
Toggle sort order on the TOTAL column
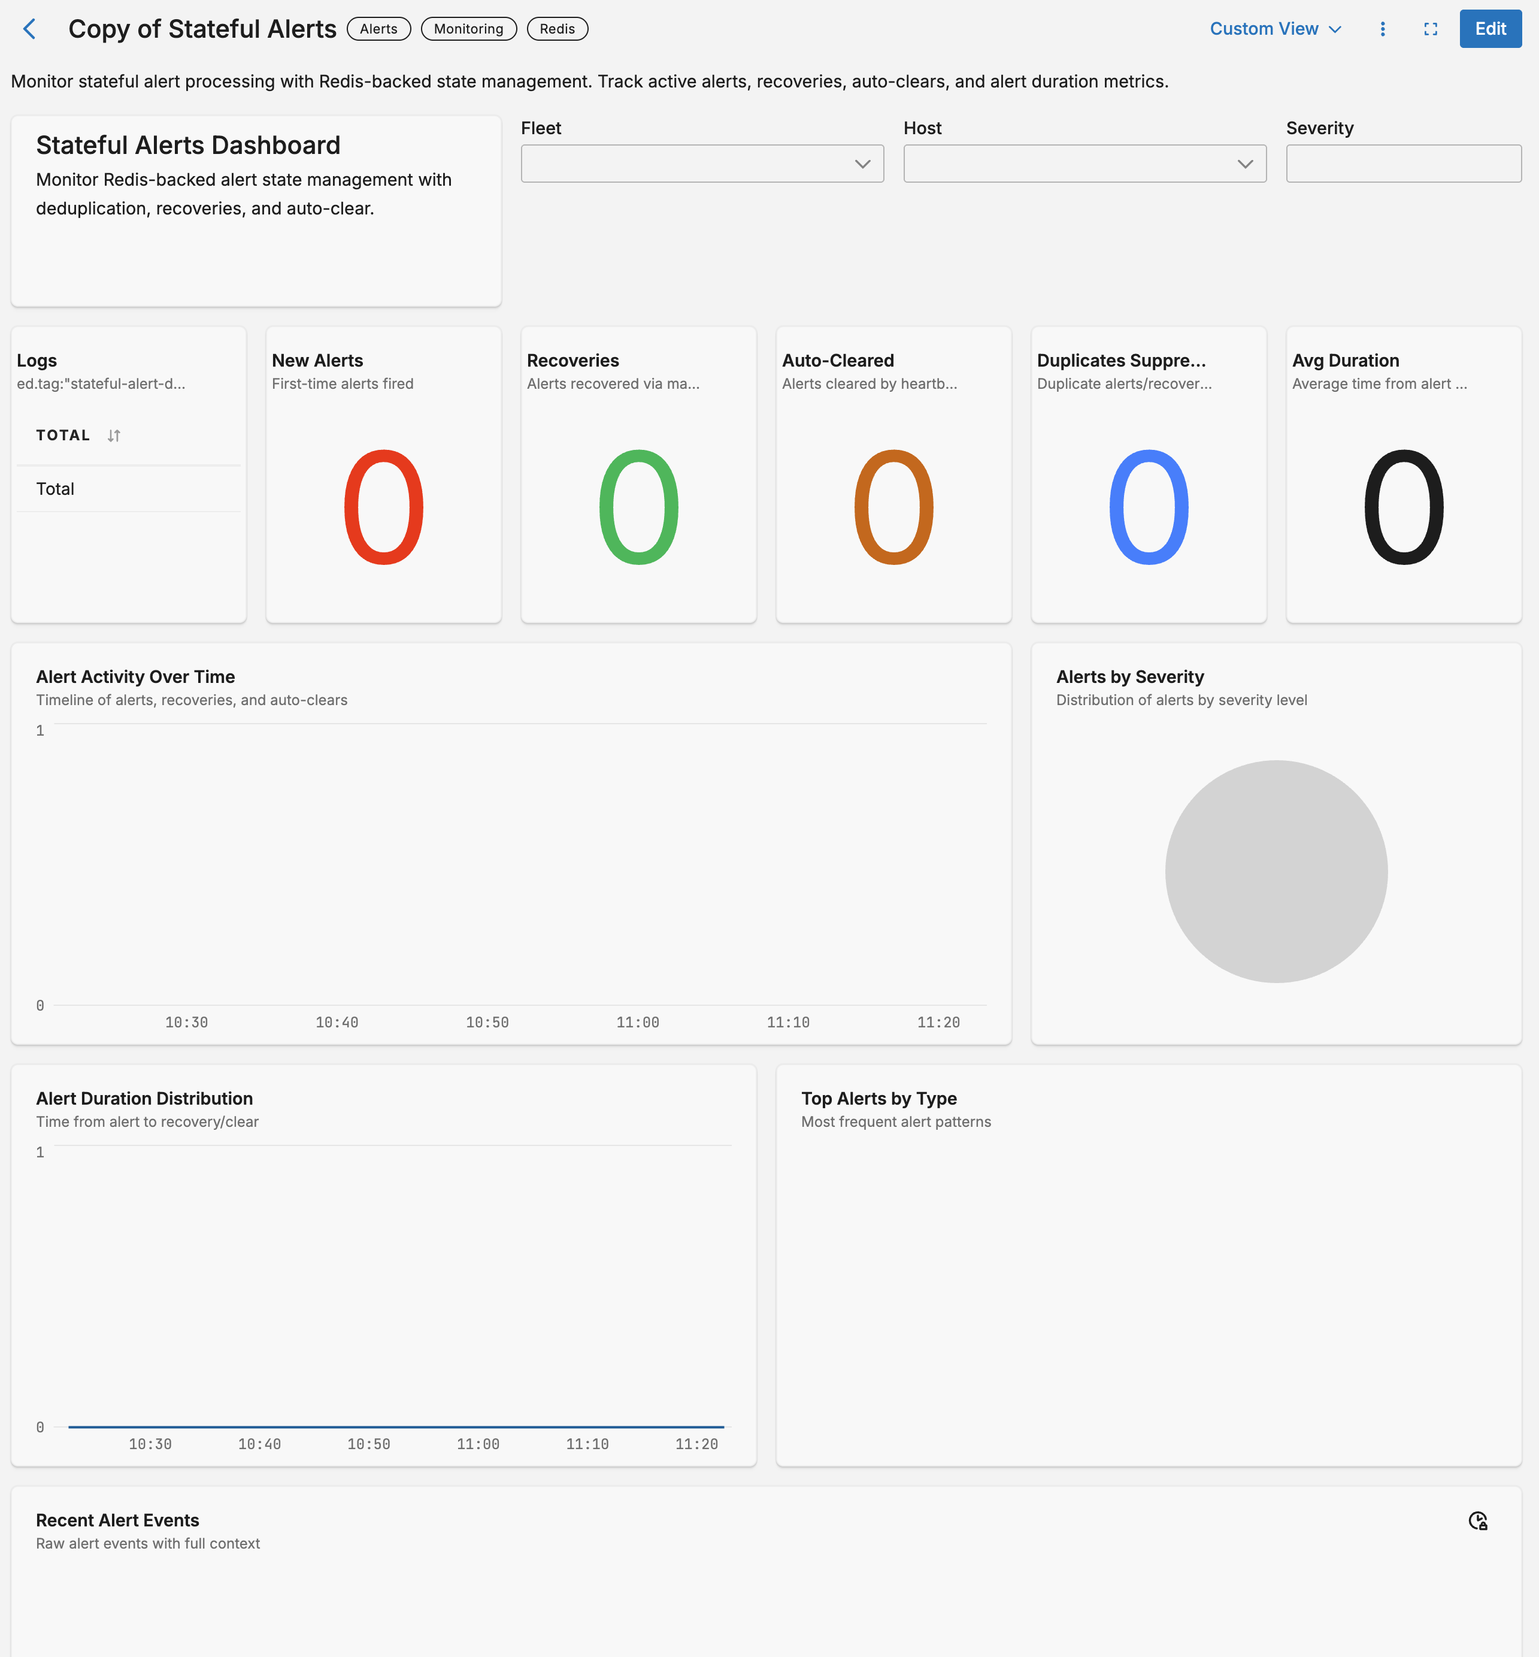(x=115, y=435)
